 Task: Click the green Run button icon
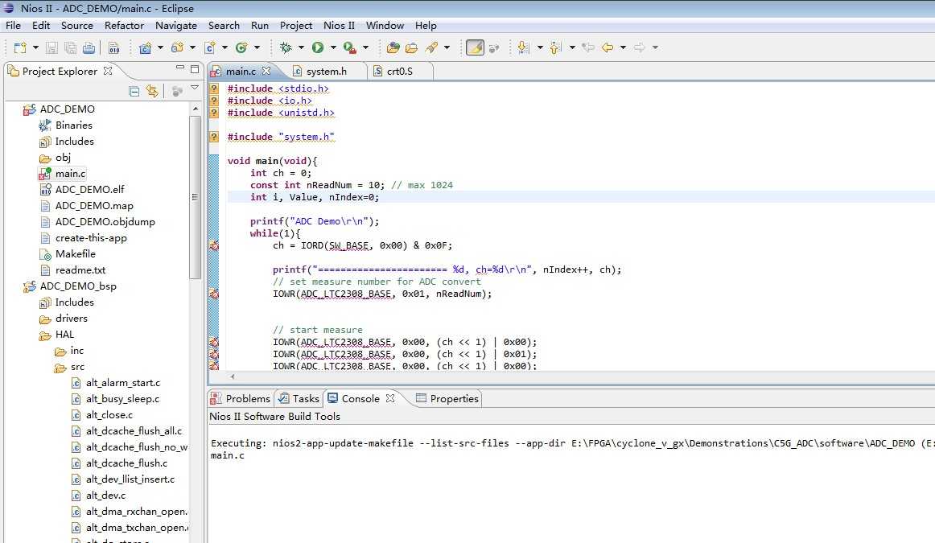click(x=318, y=47)
